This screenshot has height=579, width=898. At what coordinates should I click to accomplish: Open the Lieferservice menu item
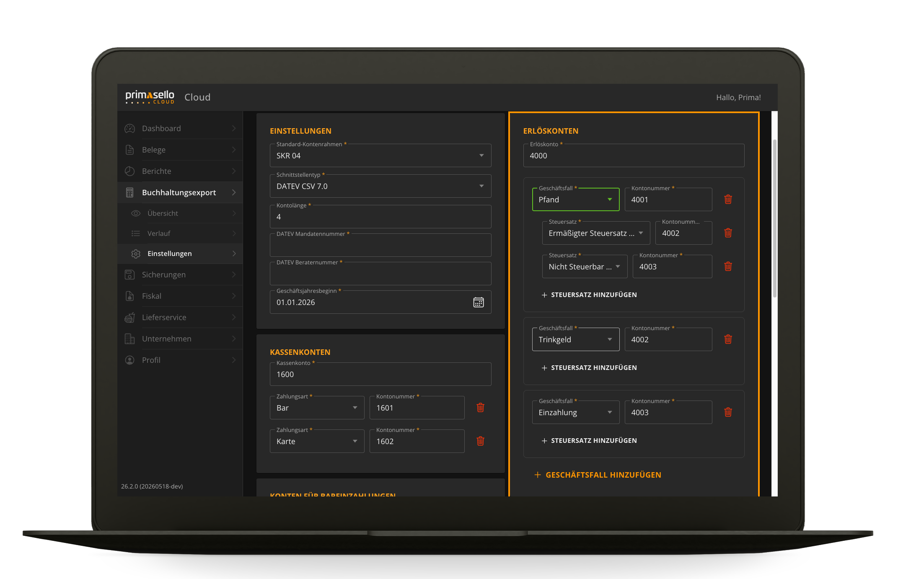pyautogui.click(x=180, y=318)
